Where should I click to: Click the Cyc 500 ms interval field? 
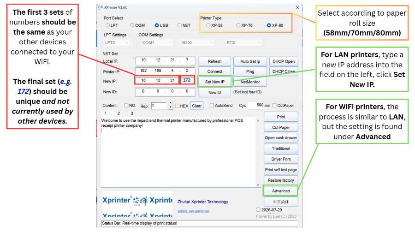255,105
